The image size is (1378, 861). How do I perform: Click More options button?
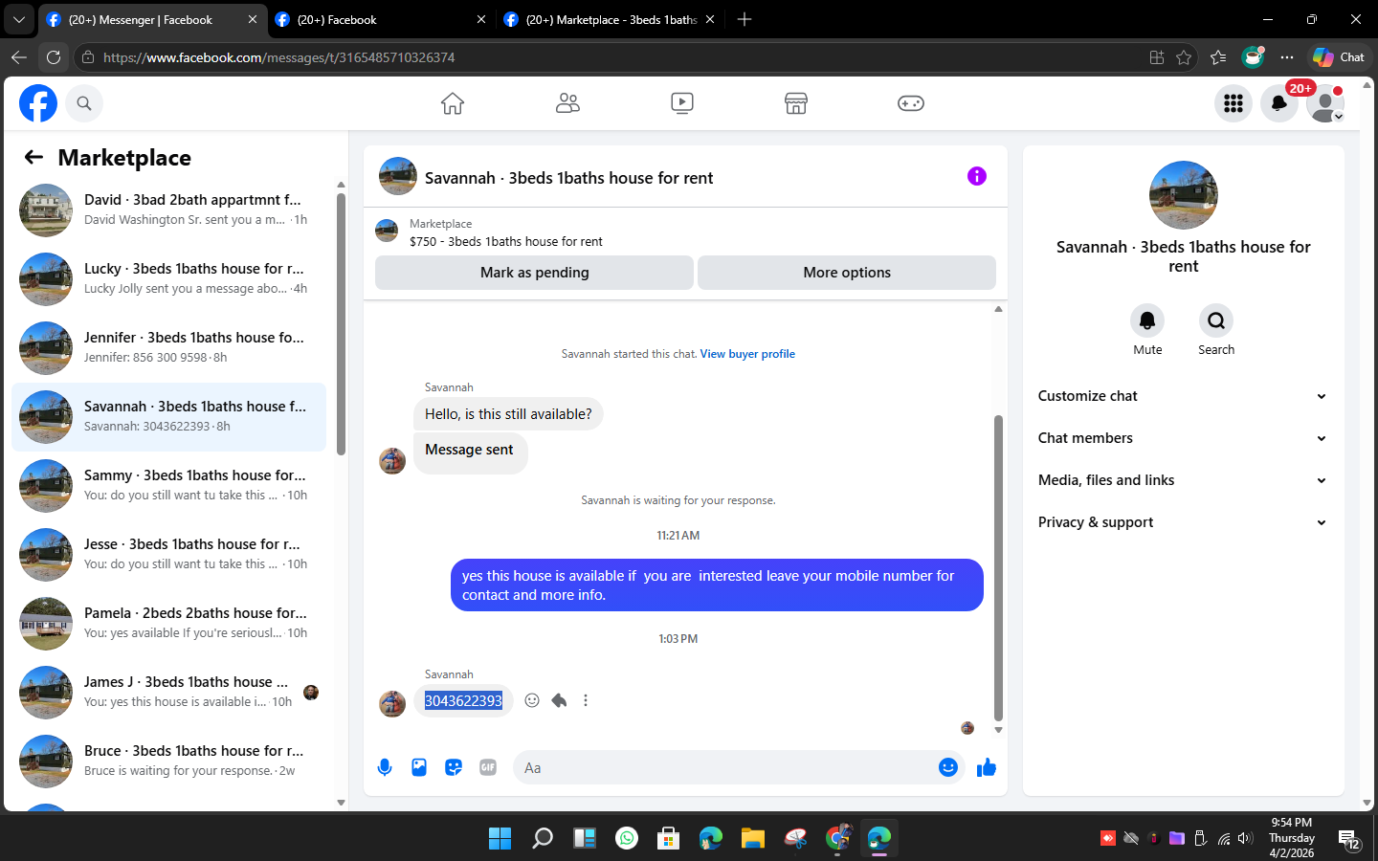[847, 273]
